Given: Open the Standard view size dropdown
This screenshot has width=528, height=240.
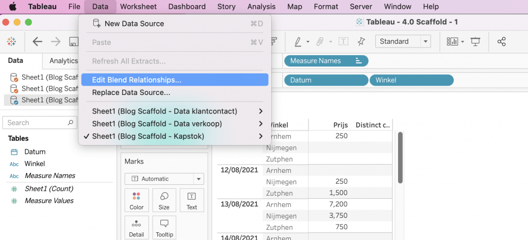Looking at the screenshot, I should click(403, 42).
